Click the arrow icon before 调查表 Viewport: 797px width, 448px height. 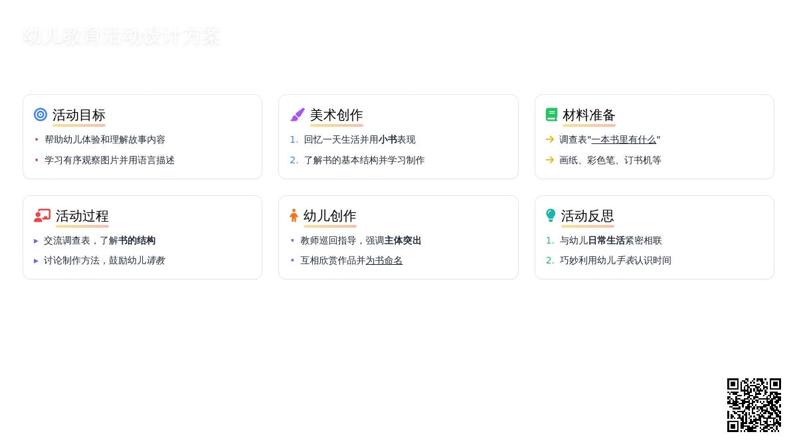click(x=550, y=139)
